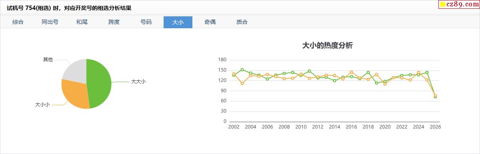Click the 其他 pie label
The width and height of the screenshot is (480, 154).
pos(48,60)
